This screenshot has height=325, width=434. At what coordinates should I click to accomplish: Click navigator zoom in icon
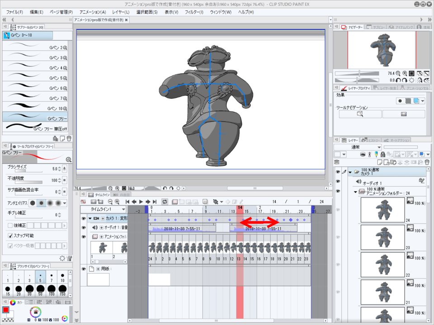click(405, 73)
